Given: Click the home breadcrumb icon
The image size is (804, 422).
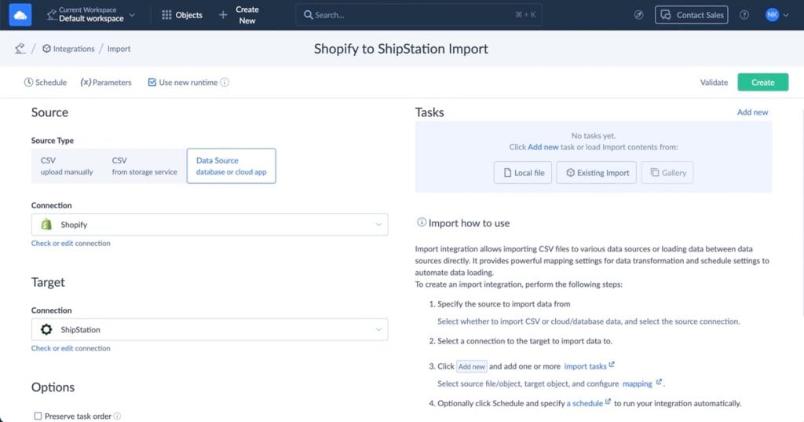Looking at the screenshot, I should point(20,49).
